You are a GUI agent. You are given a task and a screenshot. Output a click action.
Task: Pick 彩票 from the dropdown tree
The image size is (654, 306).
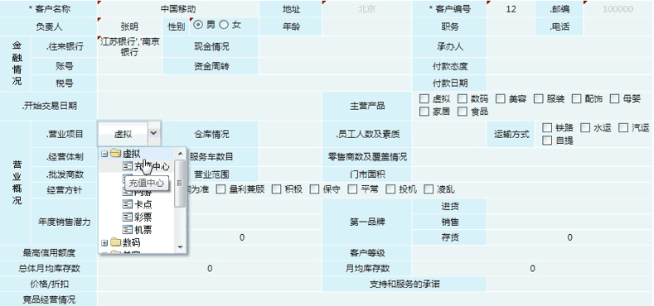click(143, 217)
